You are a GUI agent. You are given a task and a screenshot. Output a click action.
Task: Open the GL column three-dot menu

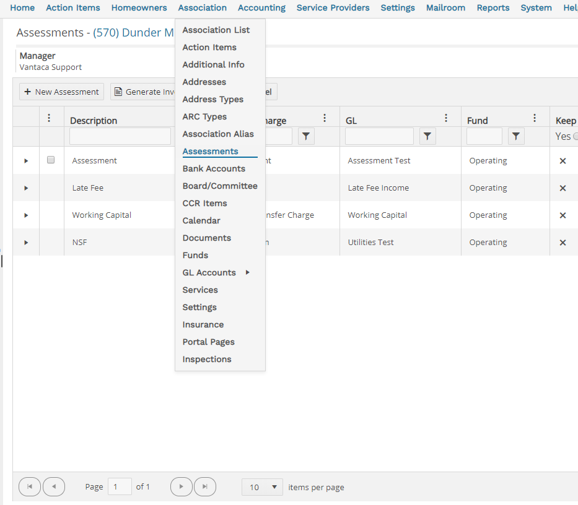pyautogui.click(x=446, y=118)
